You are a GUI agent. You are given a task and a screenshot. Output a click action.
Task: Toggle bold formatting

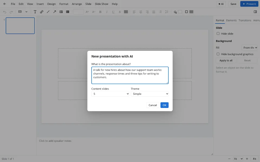click(100, 12)
